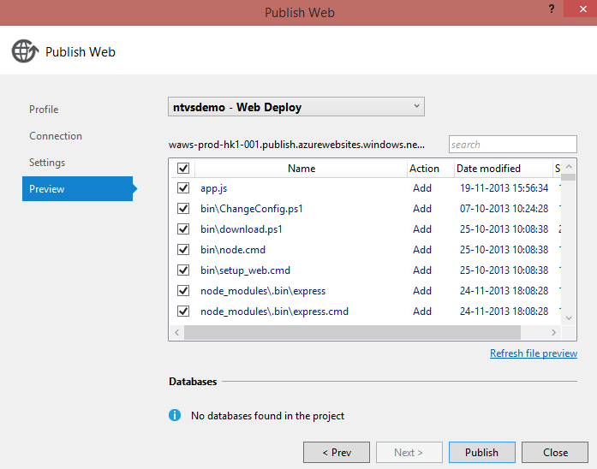Uncheck the node_modules\.bin\express checkbox
This screenshot has width=597, height=469.
[183, 291]
